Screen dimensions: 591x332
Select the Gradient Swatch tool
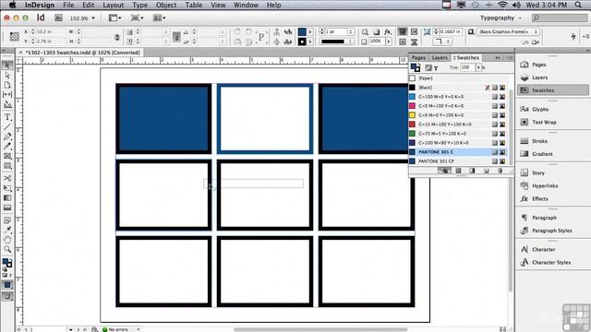(x=7, y=197)
